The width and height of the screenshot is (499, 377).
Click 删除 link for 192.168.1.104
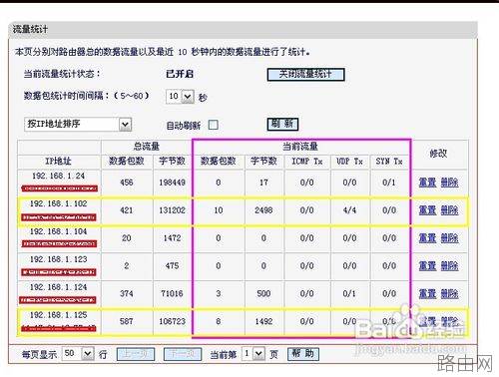tap(449, 238)
